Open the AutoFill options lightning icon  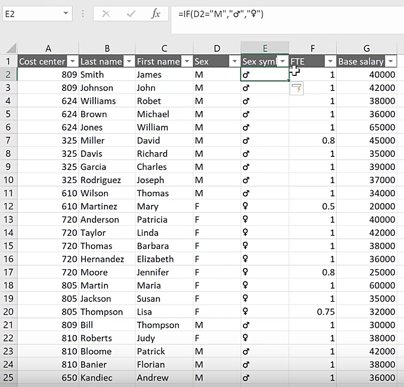297,89
